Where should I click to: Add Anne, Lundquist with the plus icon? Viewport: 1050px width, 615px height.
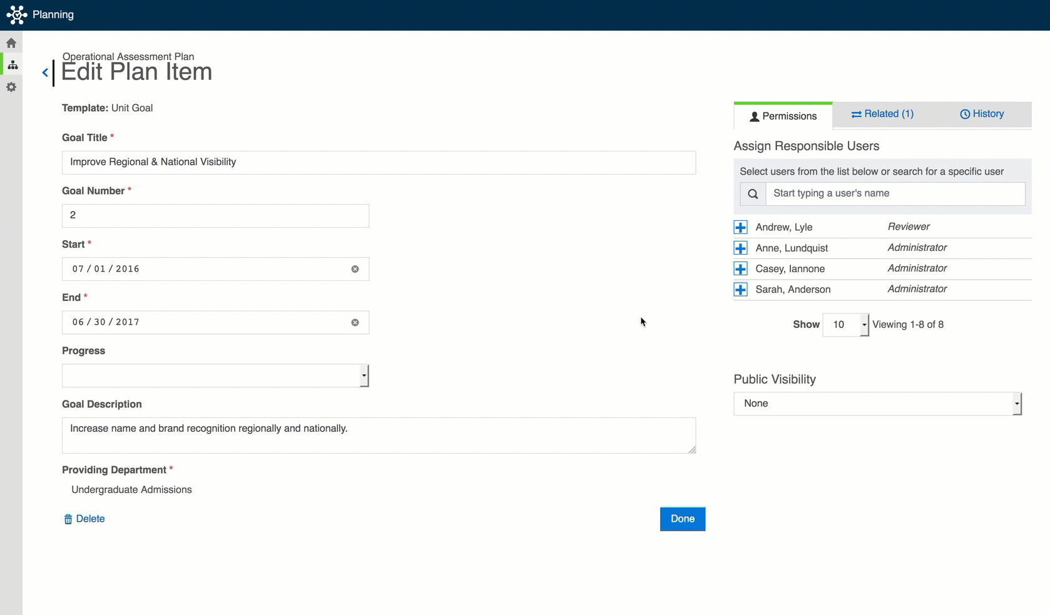point(740,248)
